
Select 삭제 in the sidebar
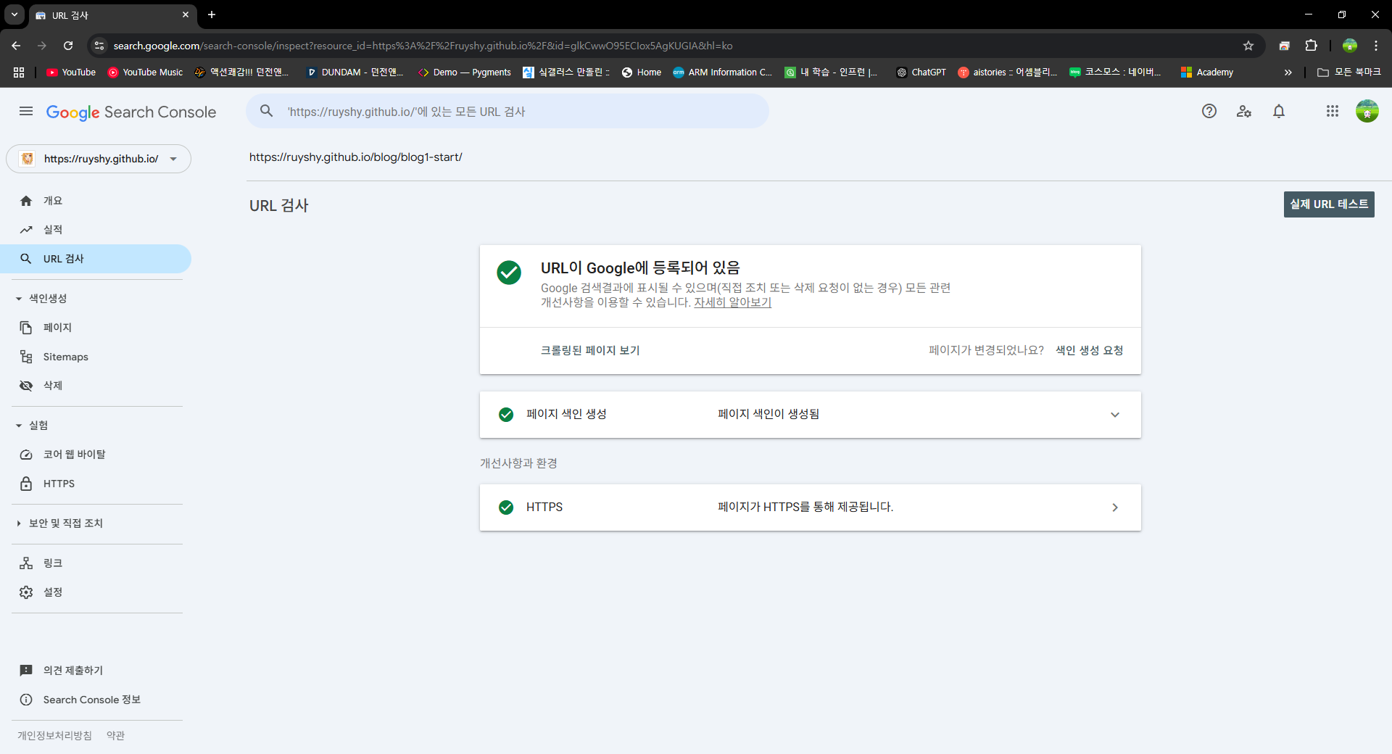click(51, 385)
